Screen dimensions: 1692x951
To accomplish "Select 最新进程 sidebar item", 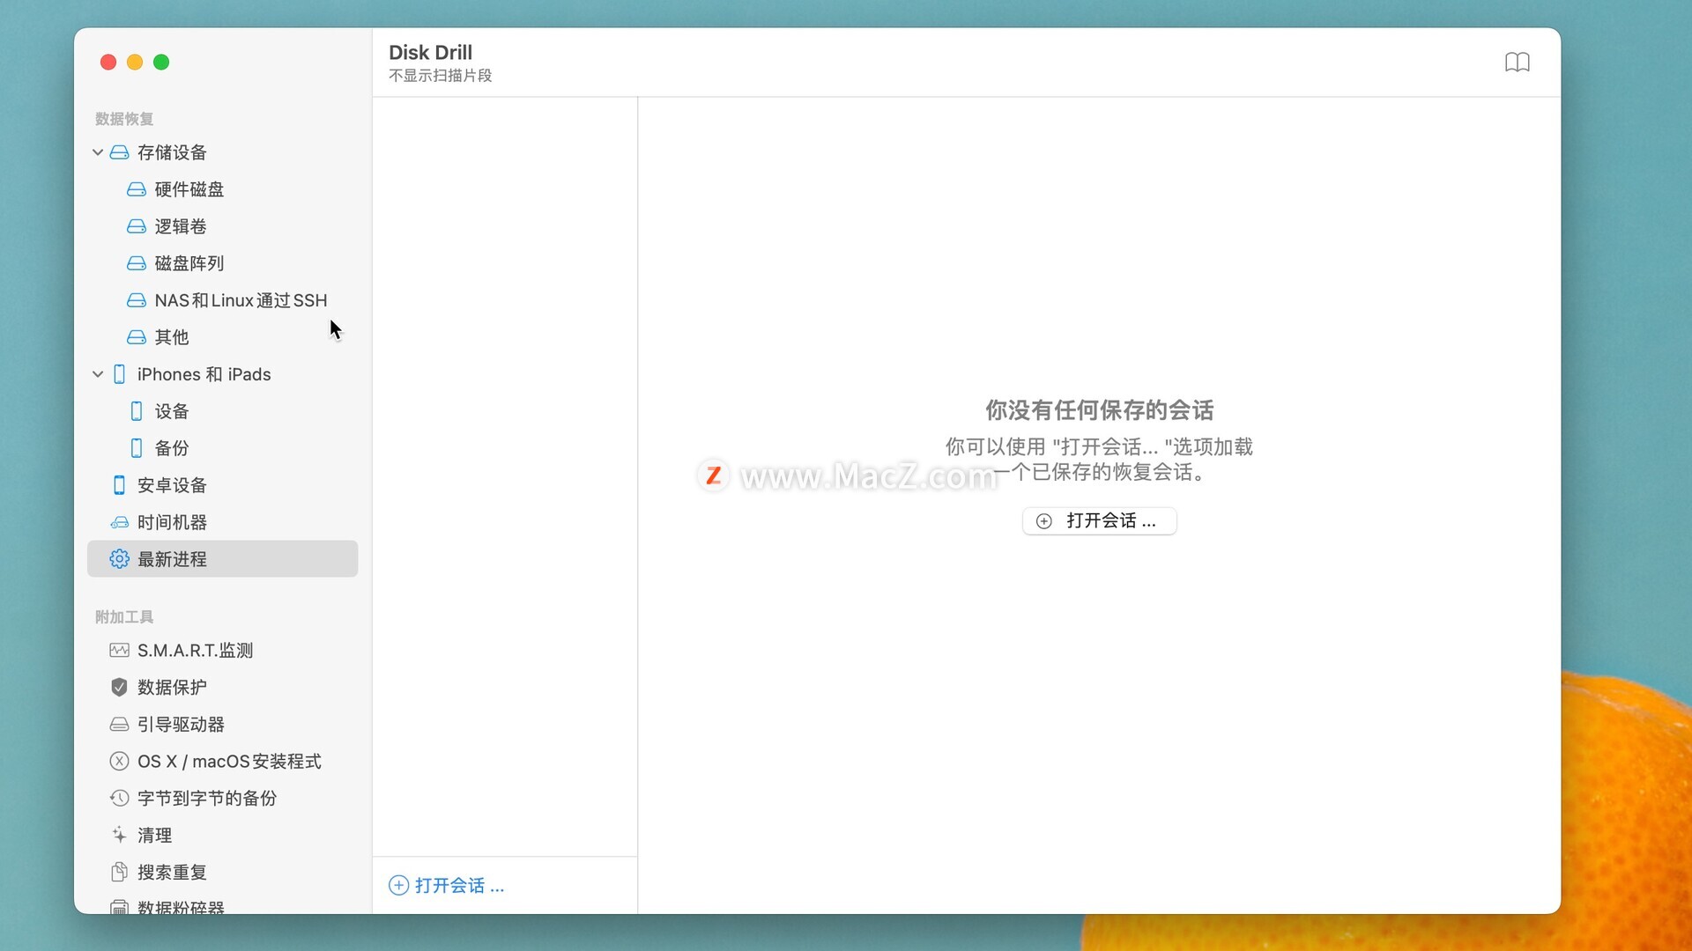I will pos(222,559).
